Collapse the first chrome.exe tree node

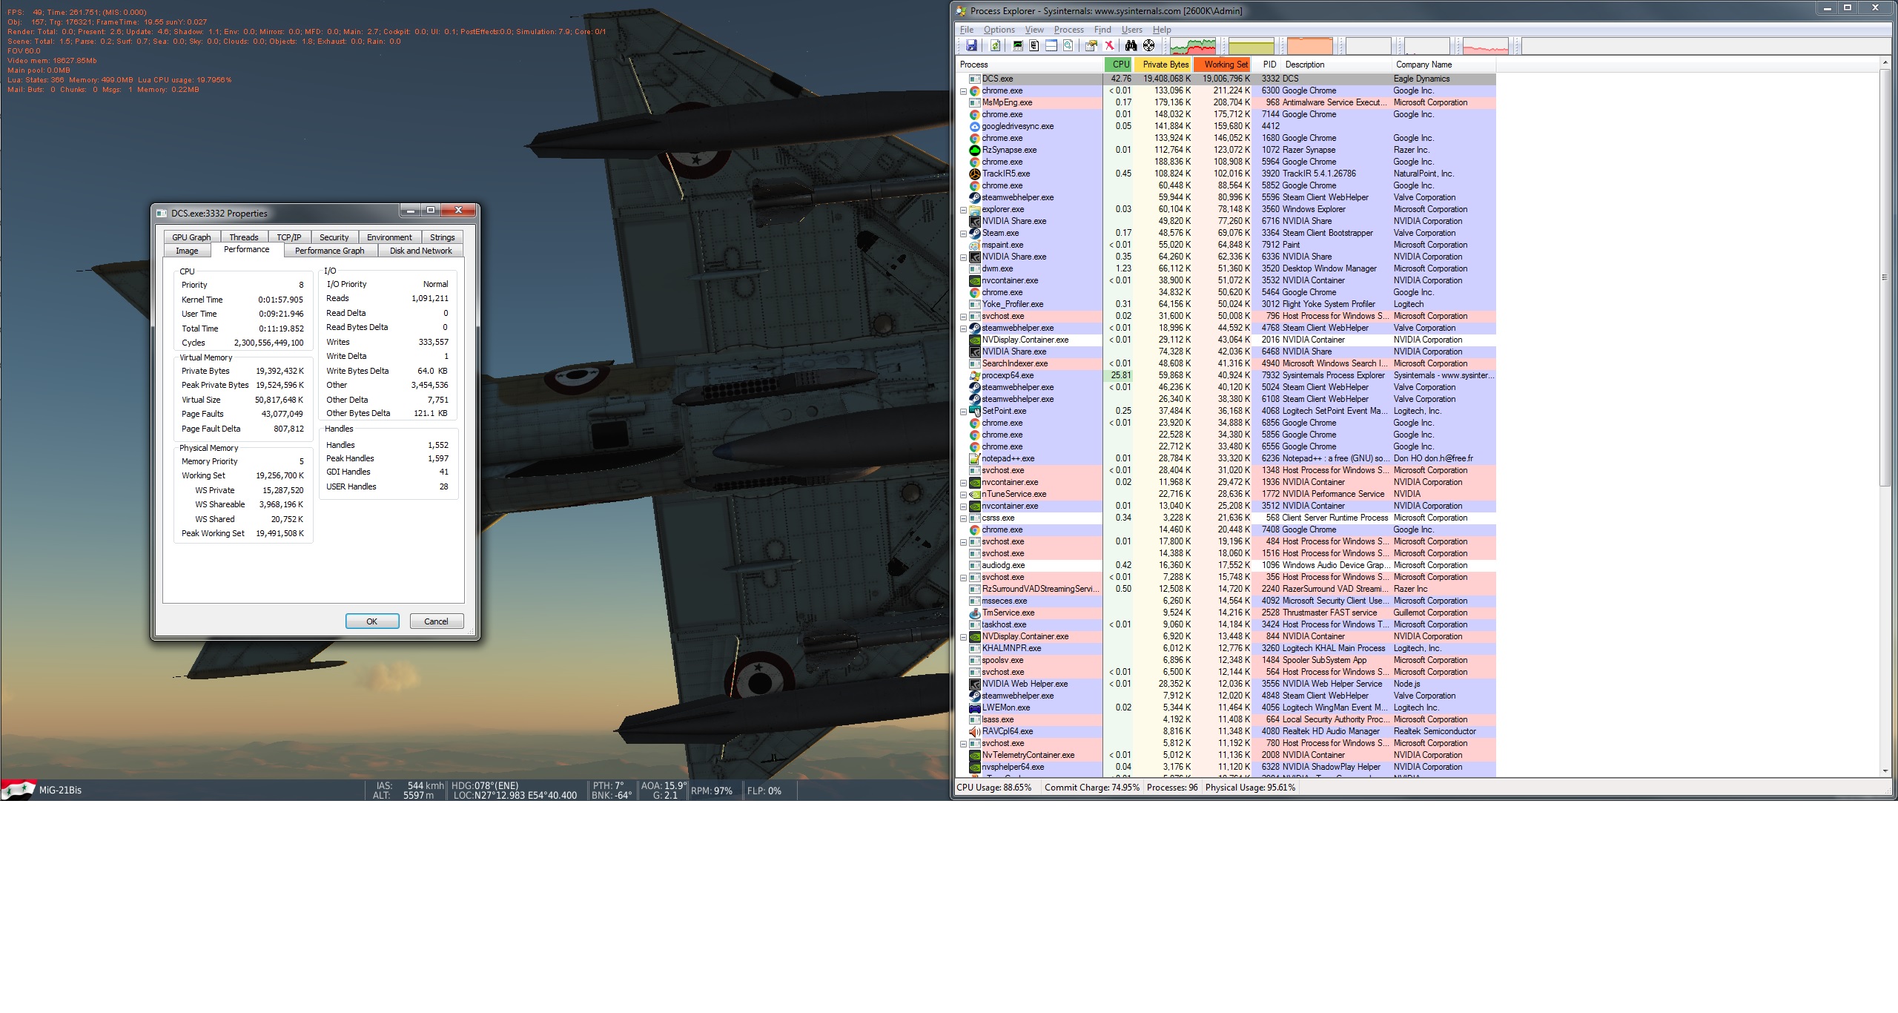[964, 91]
